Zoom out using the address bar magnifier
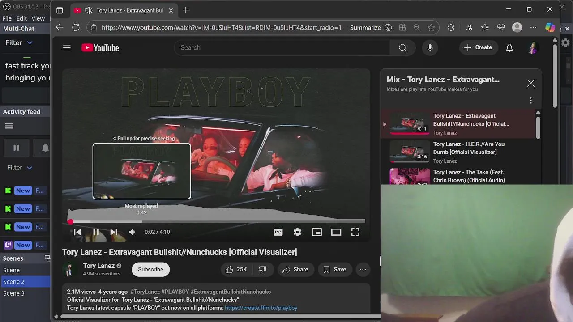Image resolution: width=573 pixels, height=322 pixels. pos(417,28)
